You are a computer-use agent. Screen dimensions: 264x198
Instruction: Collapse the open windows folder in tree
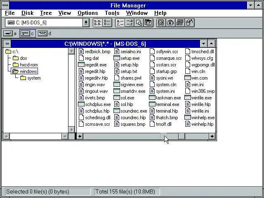click(x=15, y=71)
